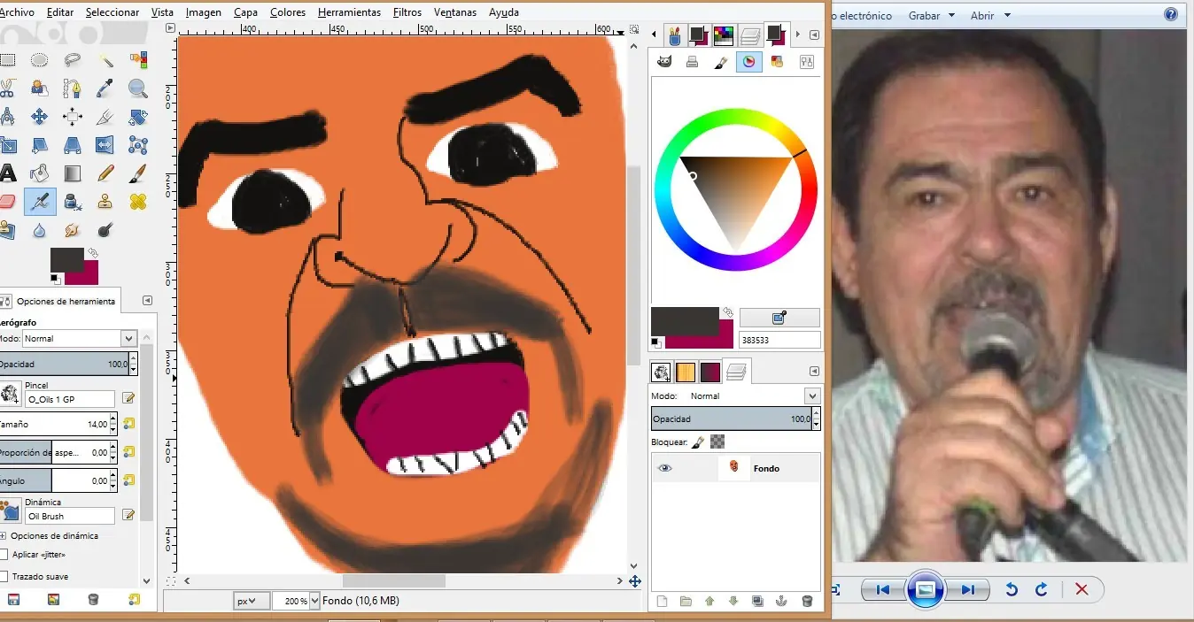Select the Zoom magnifier tool
This screenshot has height=622, width=1194.
point(137,88)
